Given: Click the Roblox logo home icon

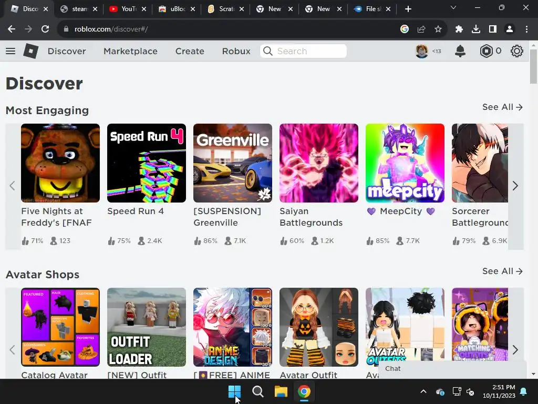Looking at the screenshot, I should [x=31, y=51].
